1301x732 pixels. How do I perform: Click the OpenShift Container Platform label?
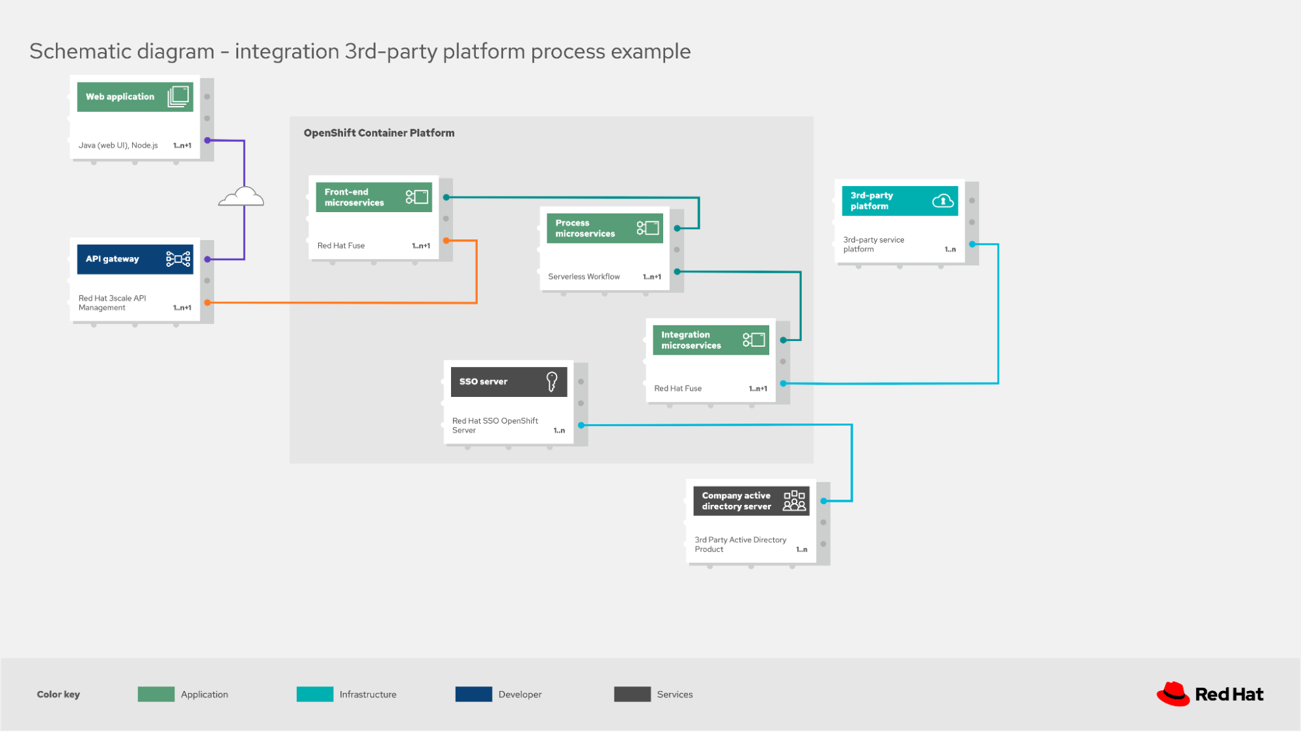(x=379, y=133)
